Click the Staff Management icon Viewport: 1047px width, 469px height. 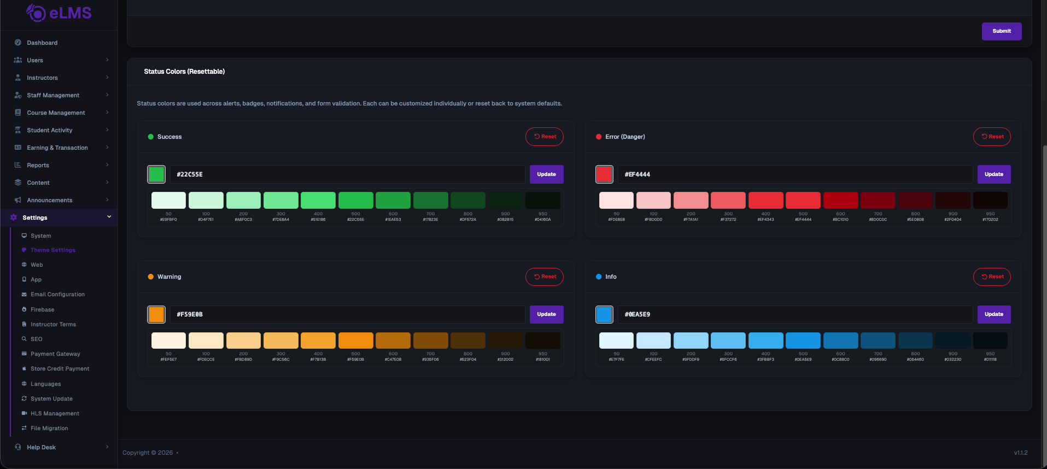pyautogui.click(x=18, y=95)
